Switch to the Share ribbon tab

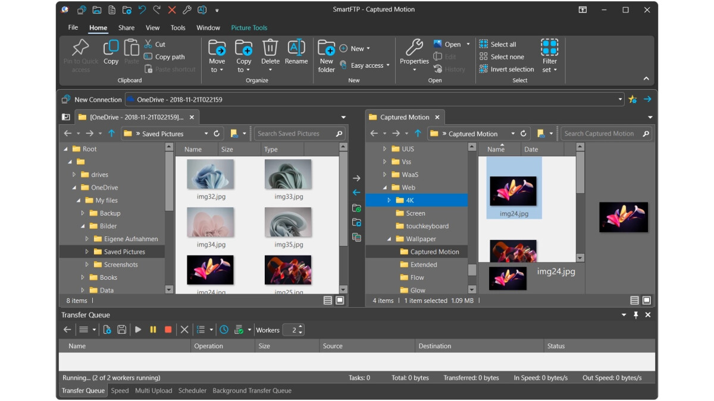[126, 27]
